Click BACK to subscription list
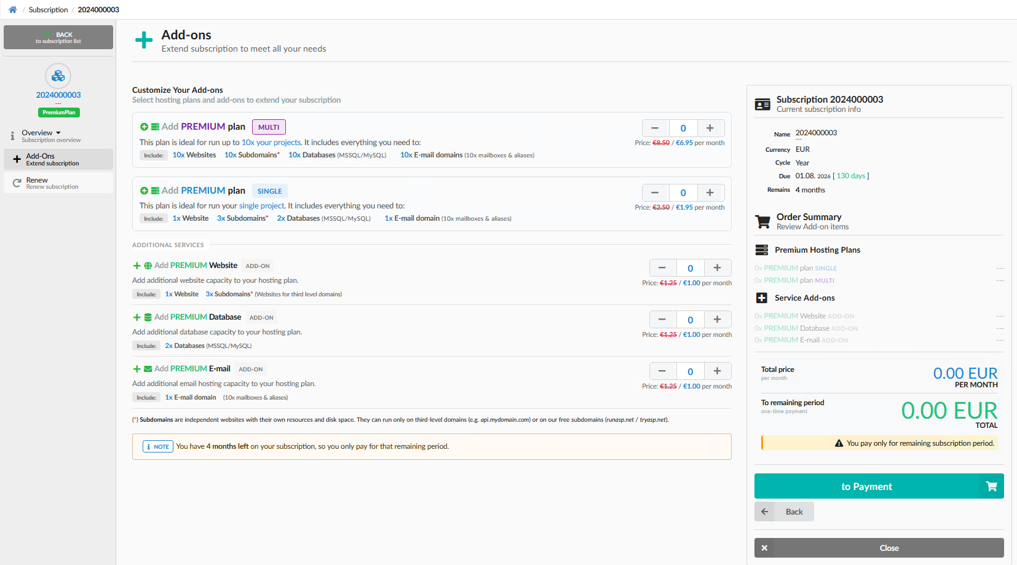The height and width of the screenshot is (565, 1017). (x=58, y=37)
